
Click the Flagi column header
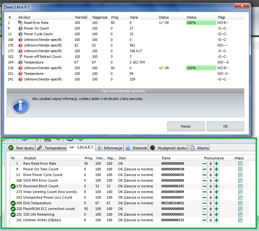225,17
